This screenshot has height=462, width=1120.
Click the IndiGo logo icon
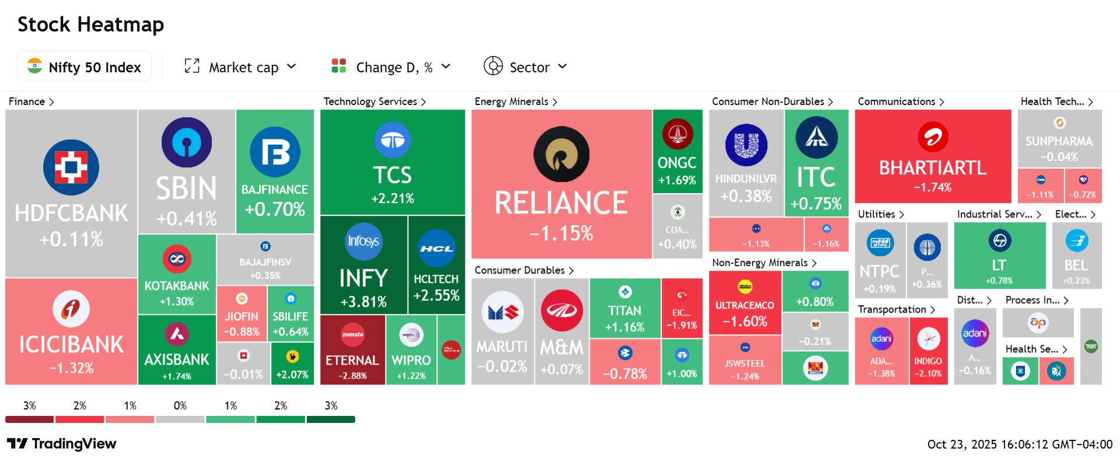click(928, 339)
